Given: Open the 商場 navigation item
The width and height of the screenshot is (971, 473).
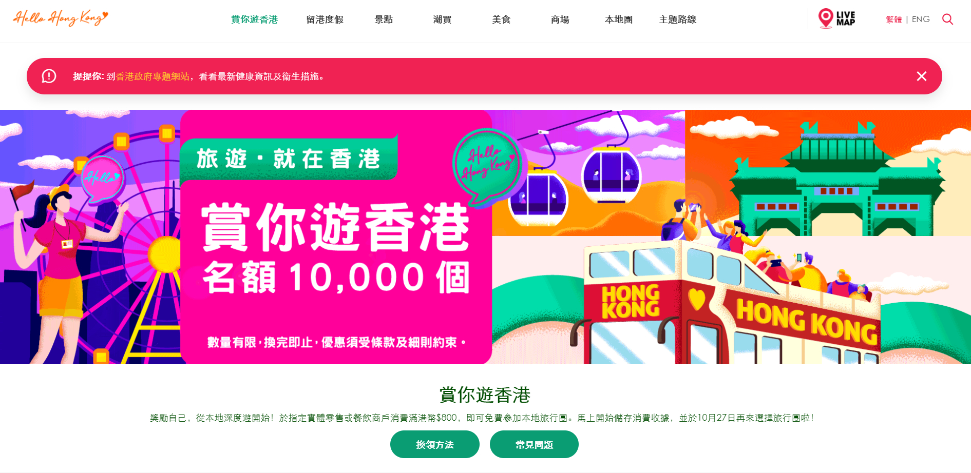Looking at the screenshot, I should coord(560,19).
